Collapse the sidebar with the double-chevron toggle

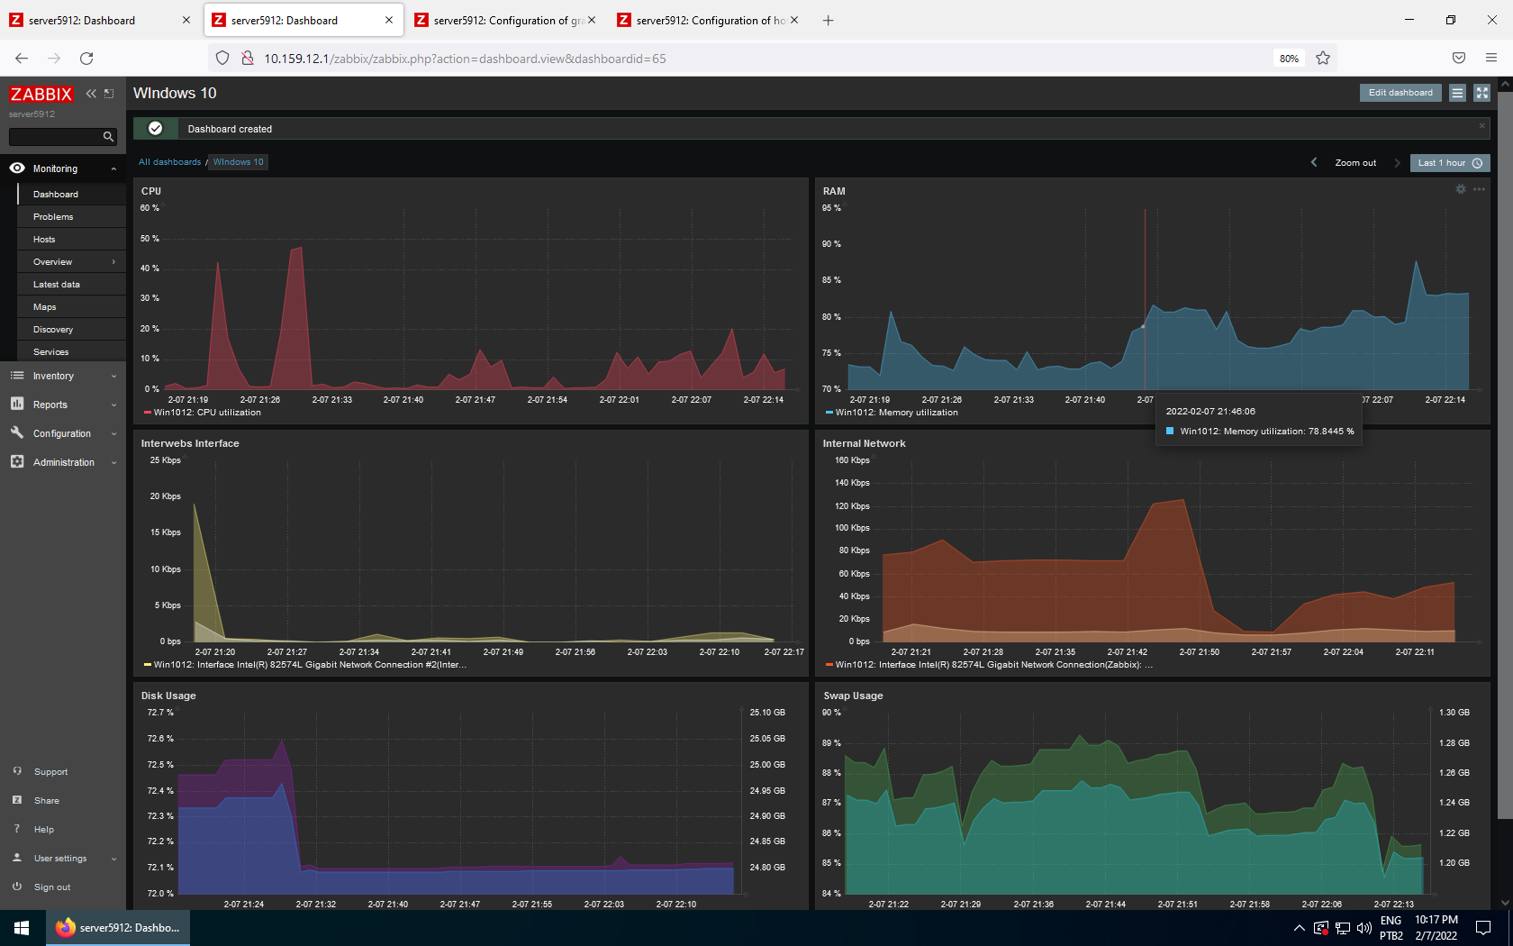pyautogui.click(x=90, y=93)
